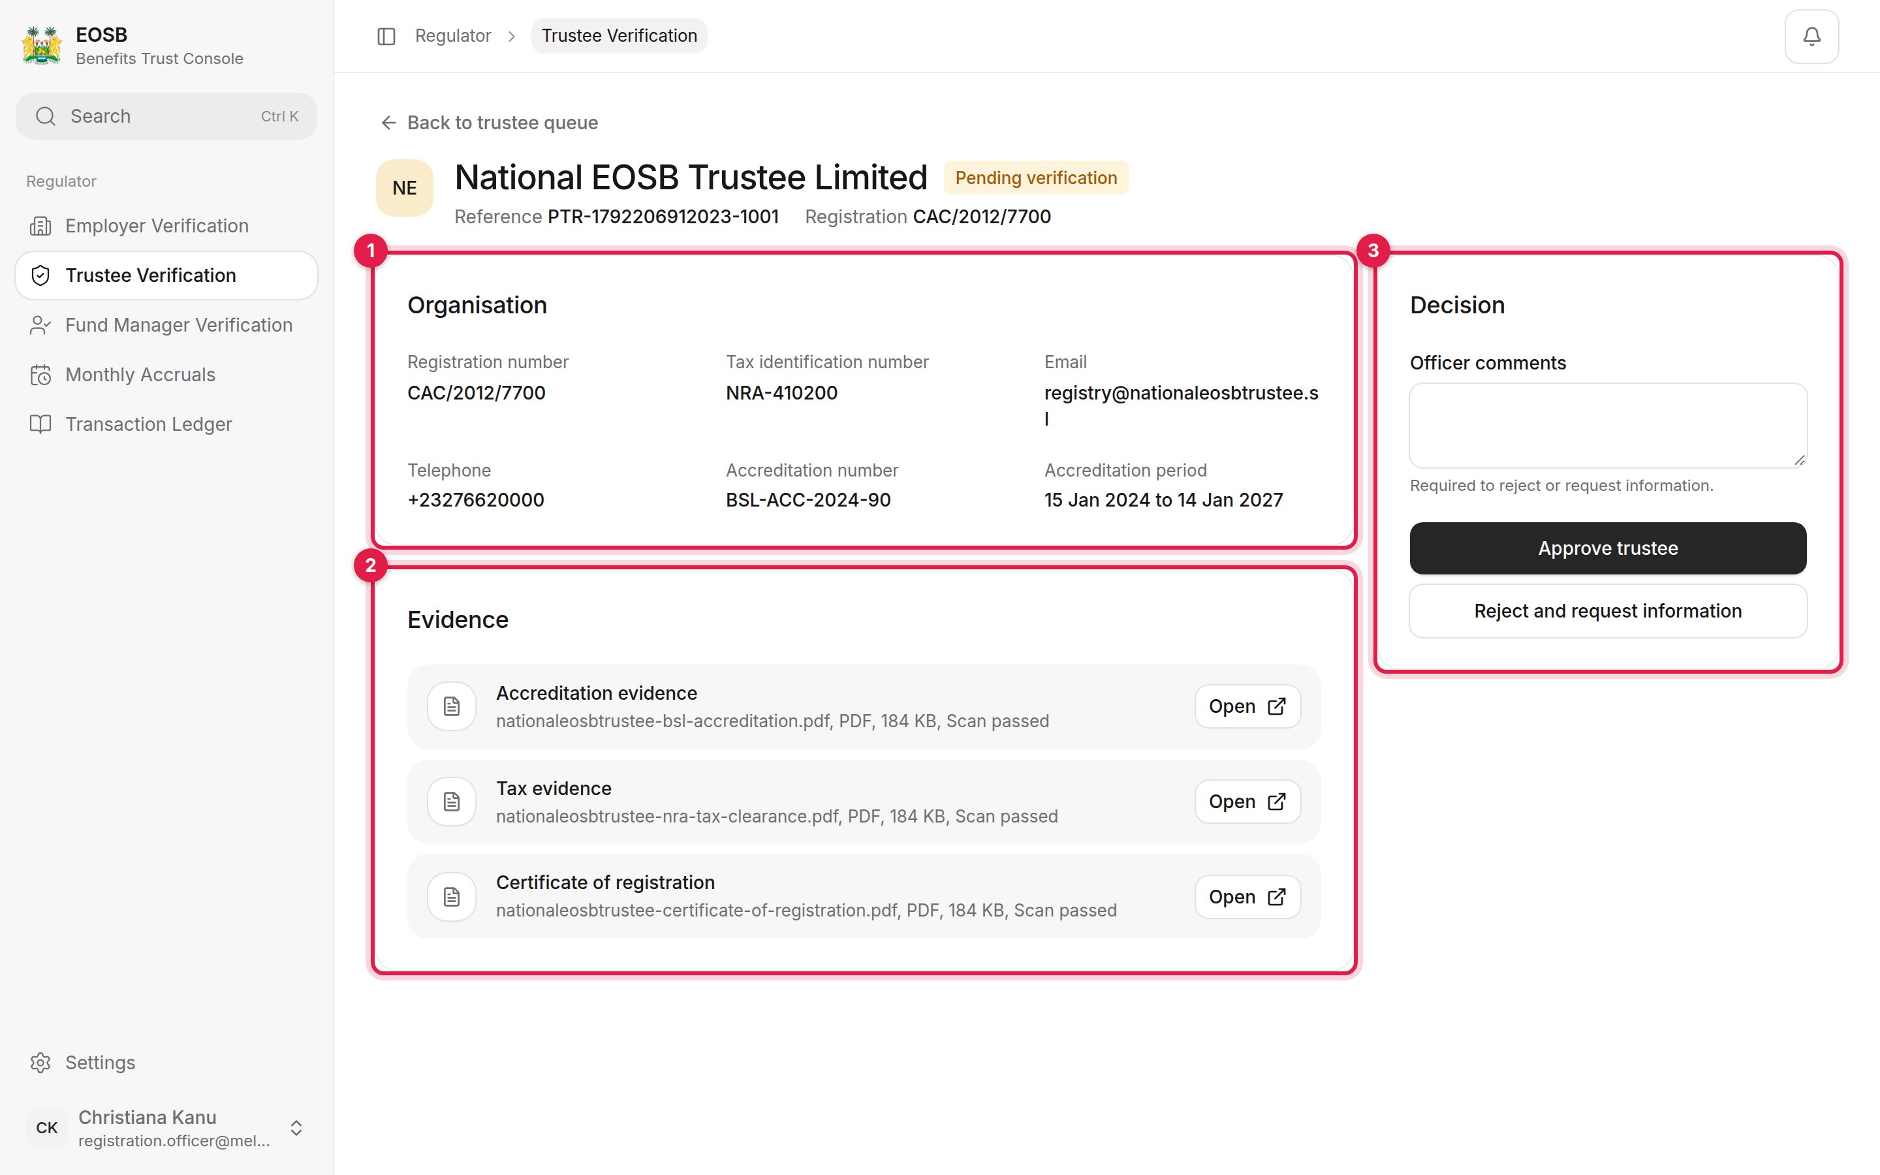Open the Accreditation evidence PDF

click(1247, 706)
